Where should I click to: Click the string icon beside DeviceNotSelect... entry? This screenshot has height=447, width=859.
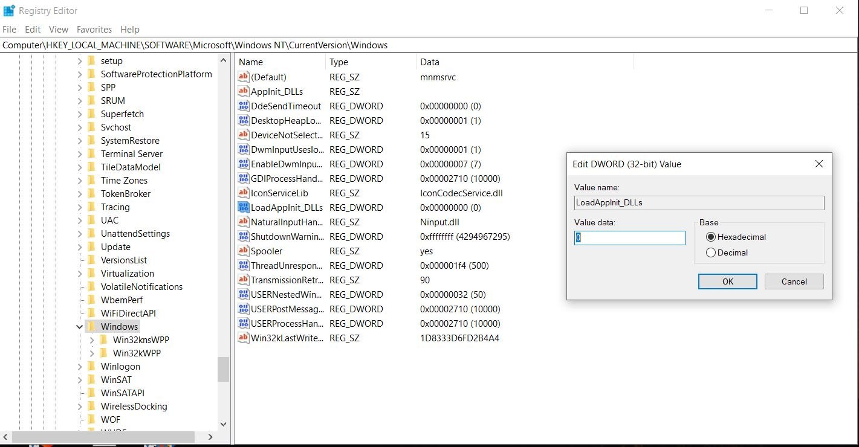point(244,135)
